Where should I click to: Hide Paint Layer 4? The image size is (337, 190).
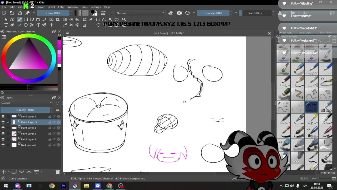coord(3,128)
